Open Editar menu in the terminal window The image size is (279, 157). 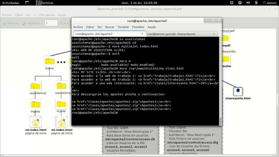90,27
